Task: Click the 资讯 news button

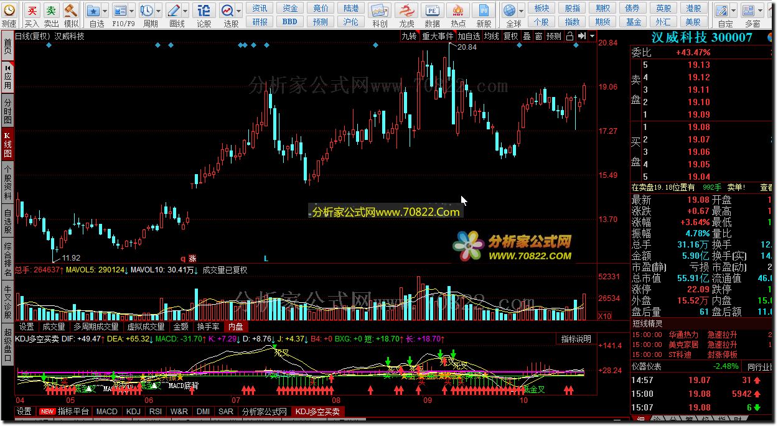Action: click(260, 8)
